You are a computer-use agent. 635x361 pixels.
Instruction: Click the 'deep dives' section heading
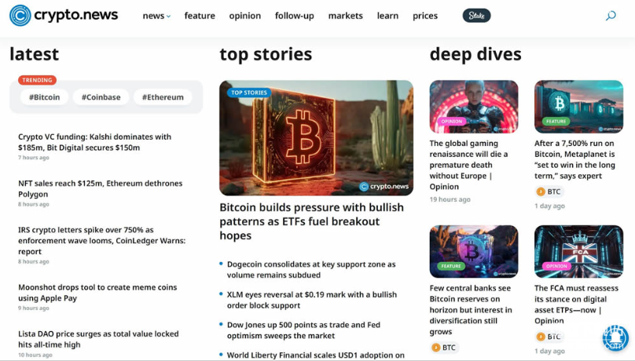tap(475, 54)
